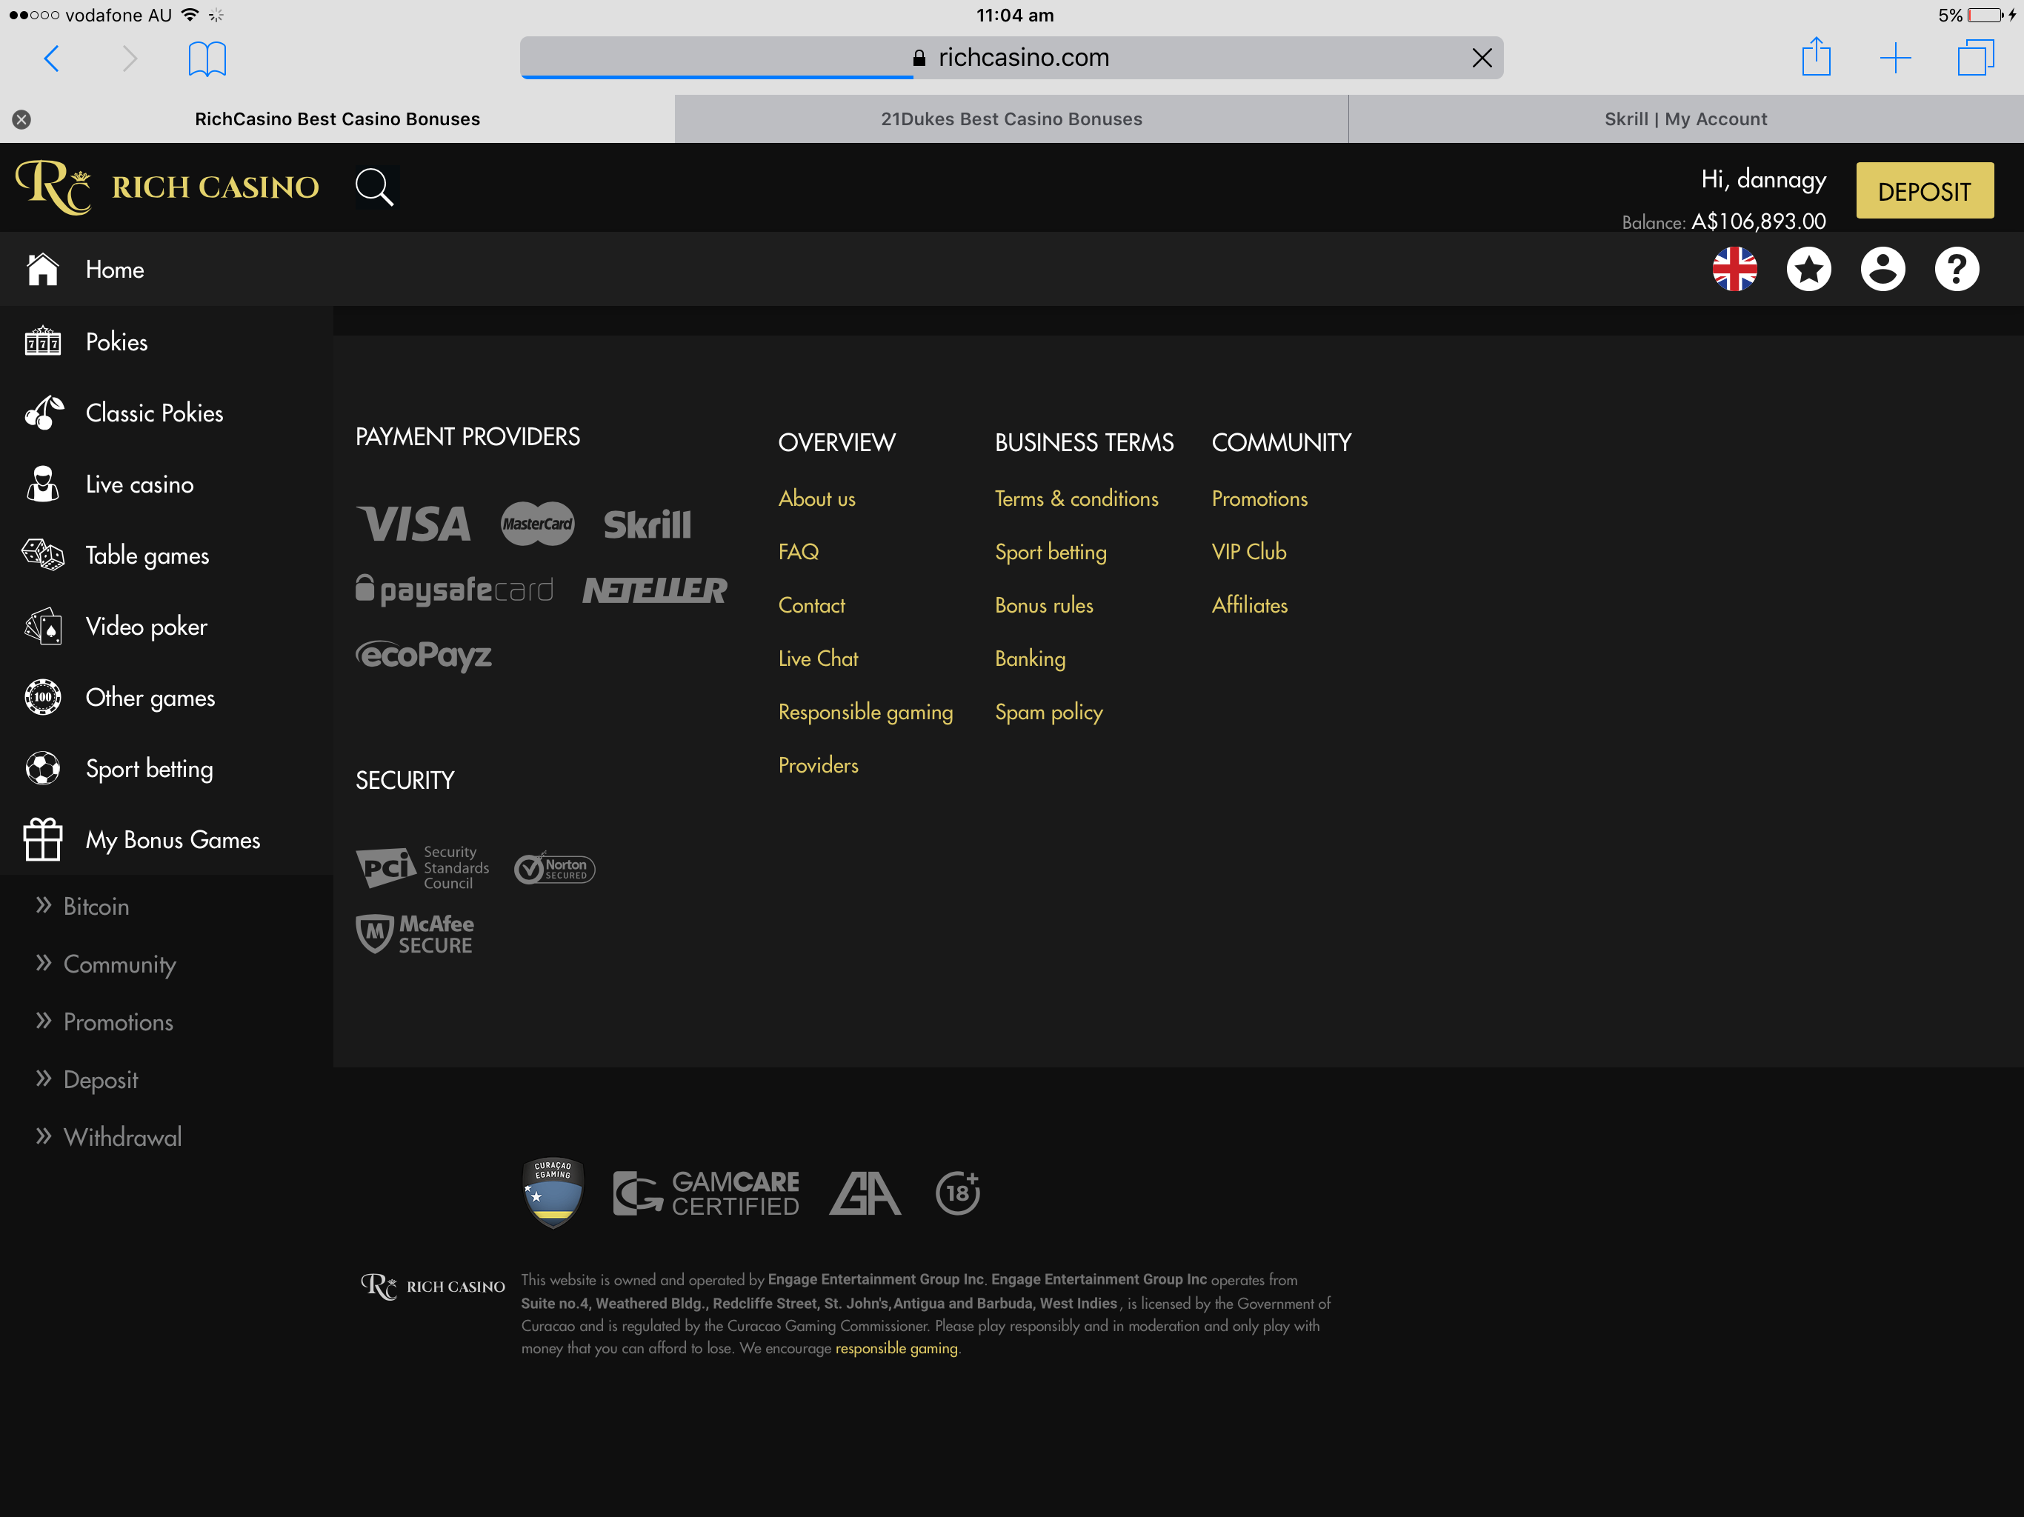The image size is (2024, 1517).
Task: Open the Live casino menu item
Action: click(x=139, y=484)
